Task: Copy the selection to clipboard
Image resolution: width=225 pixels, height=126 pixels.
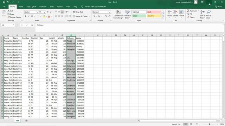Action: (x=11, y=14)
